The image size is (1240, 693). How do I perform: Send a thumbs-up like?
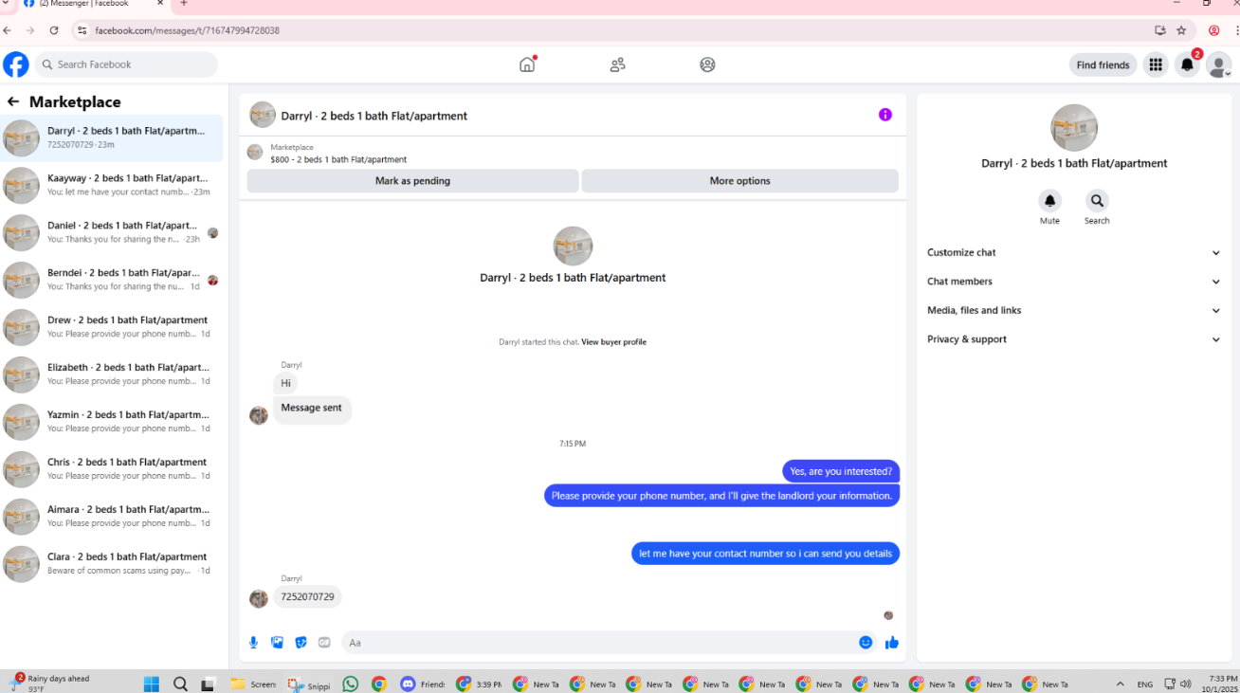tap(892, 643)
